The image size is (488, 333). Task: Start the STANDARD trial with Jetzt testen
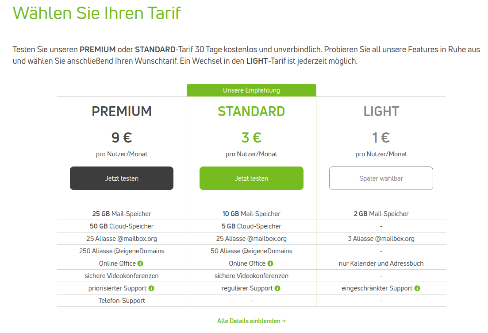[251, 178]
